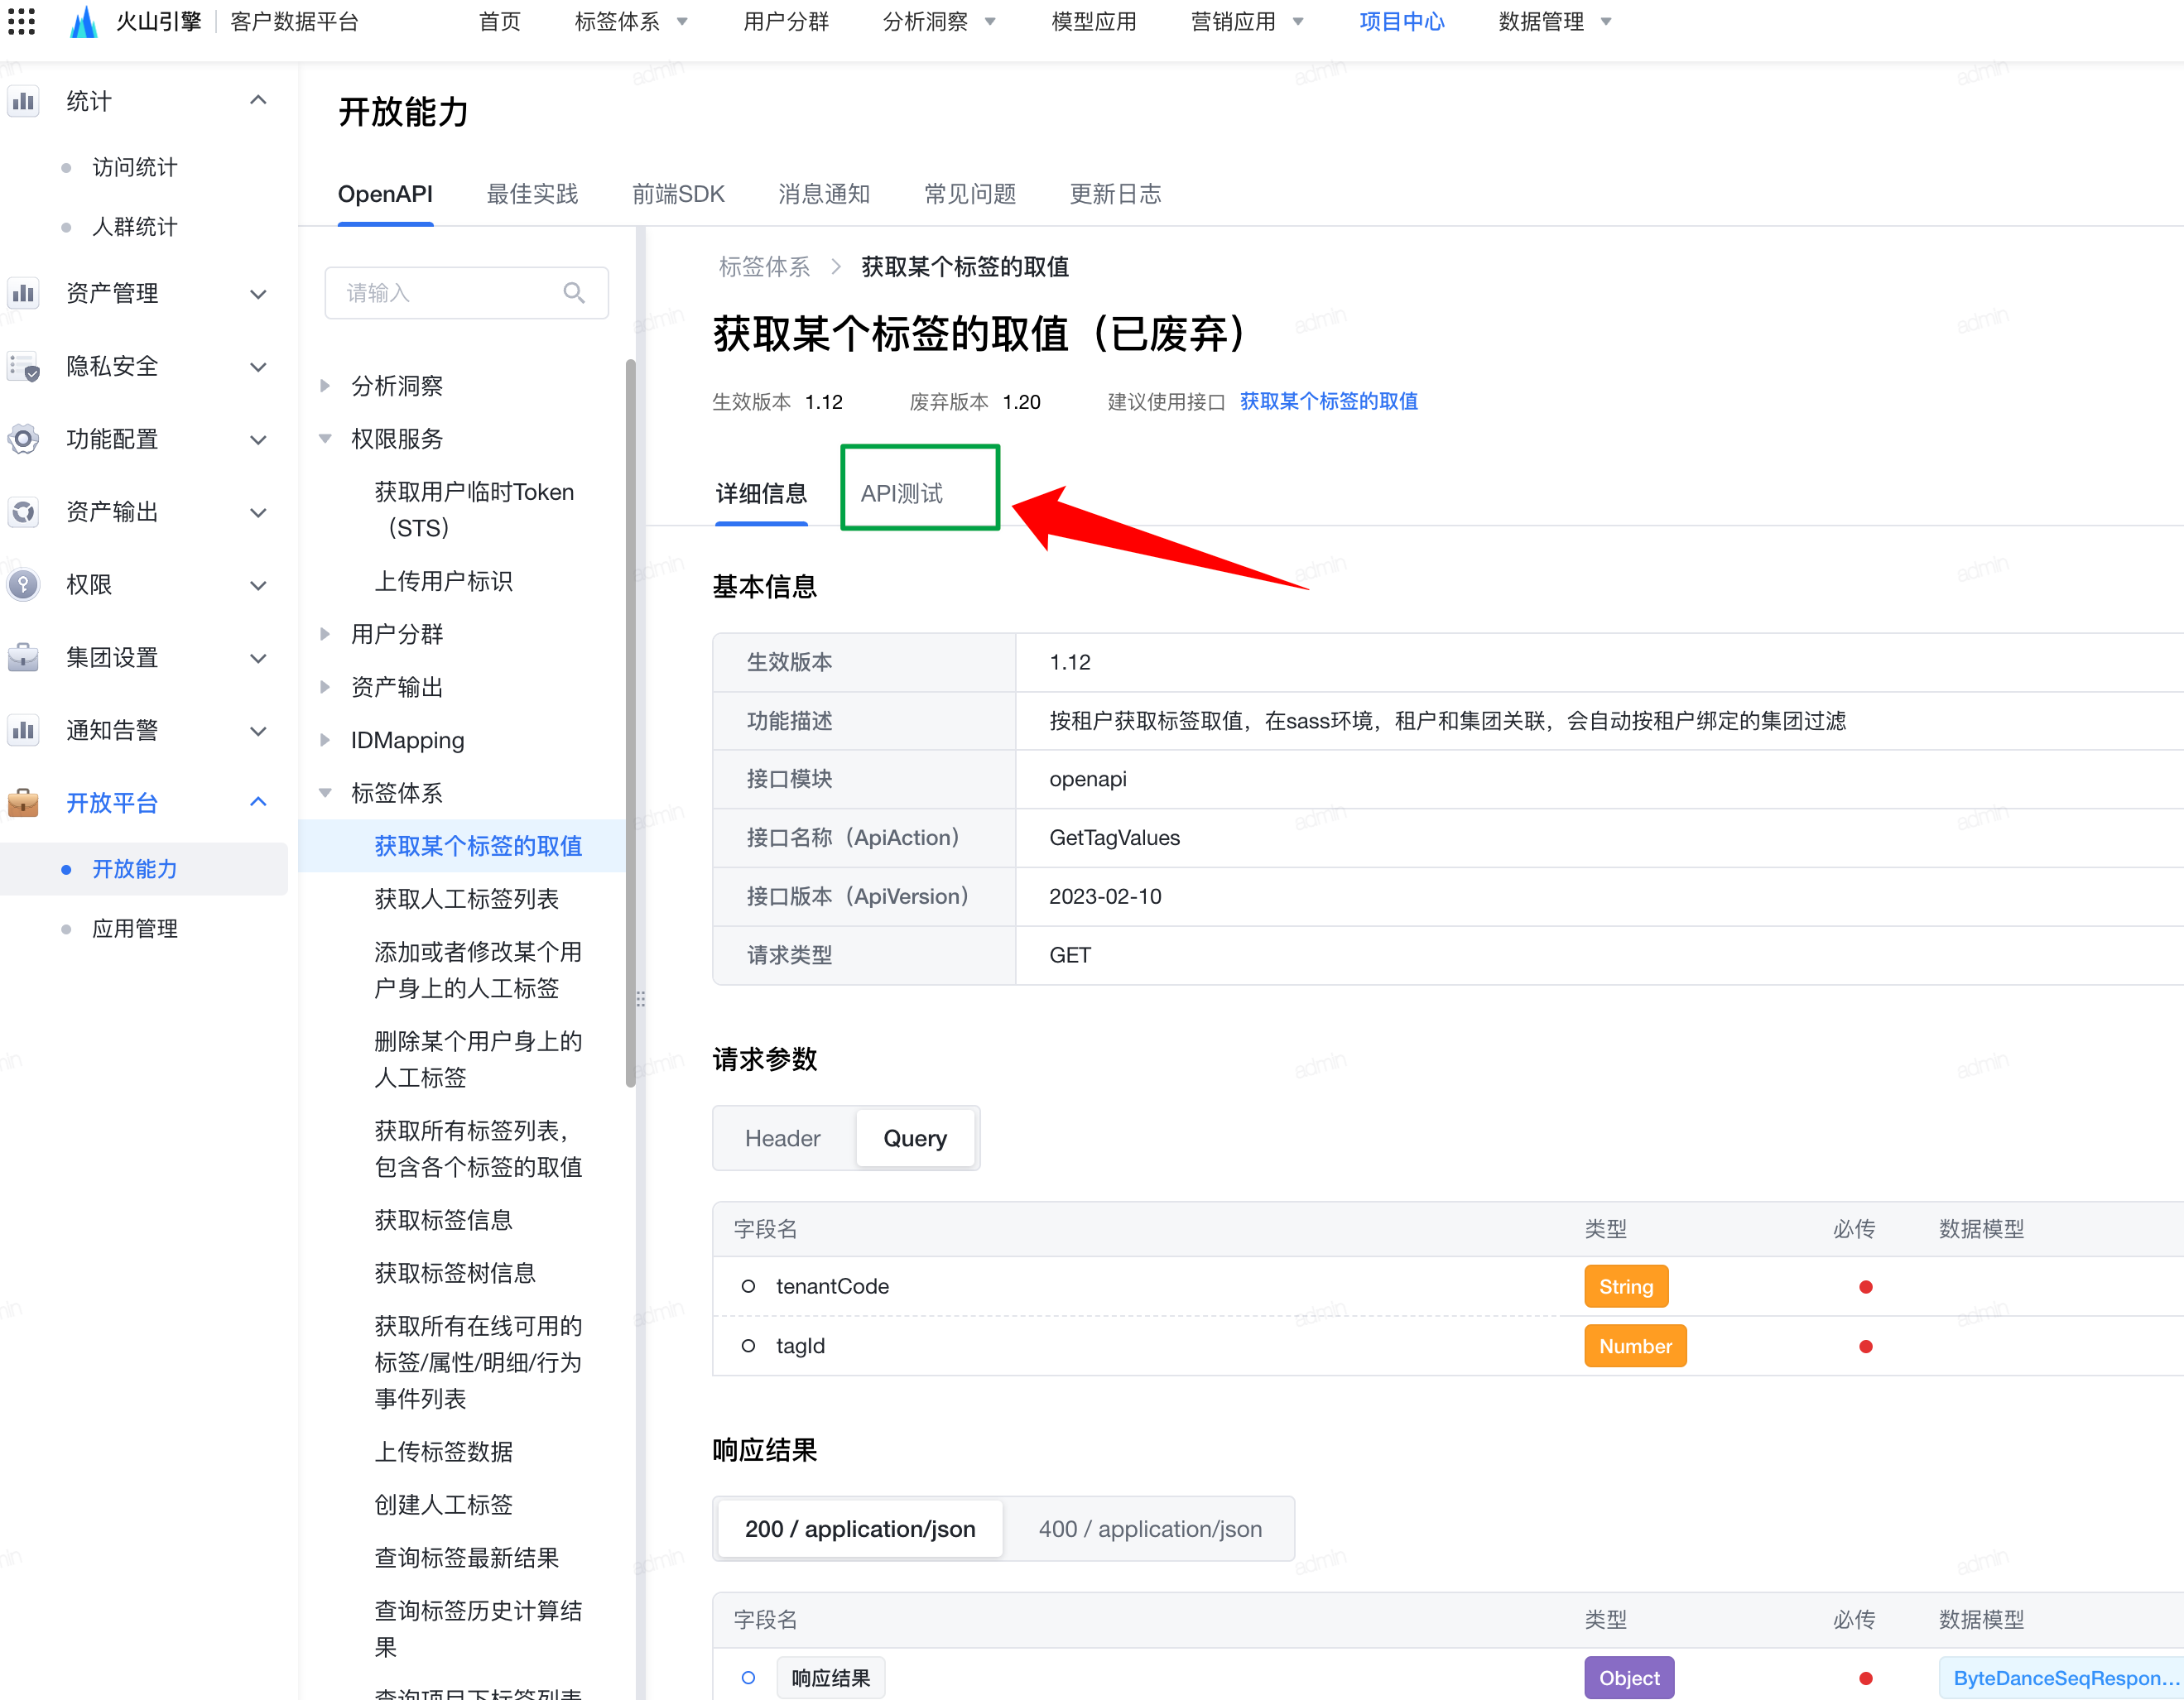Expand the IDMapping tree node
Viewport: 2184px width, 1700px height.
[325, 741]
